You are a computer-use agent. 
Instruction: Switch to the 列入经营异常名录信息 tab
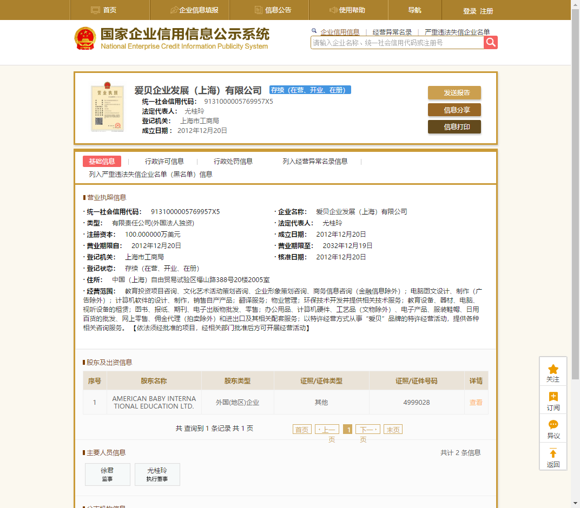point(315,161)
